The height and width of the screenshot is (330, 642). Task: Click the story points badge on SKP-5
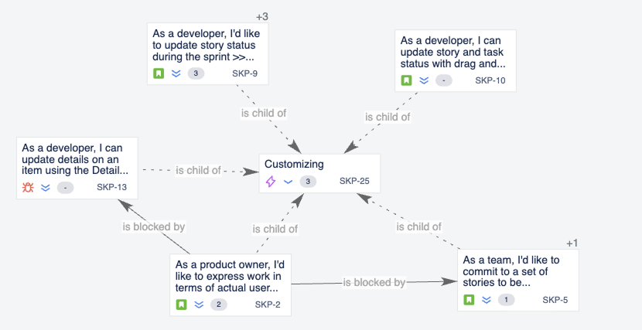tap(506, 300)
